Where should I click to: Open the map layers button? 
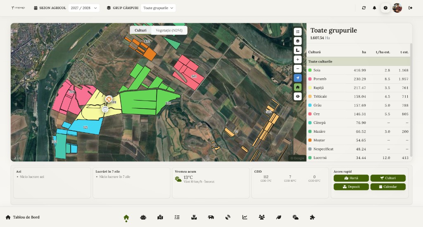pyautogui.click(x=297, y=41)
